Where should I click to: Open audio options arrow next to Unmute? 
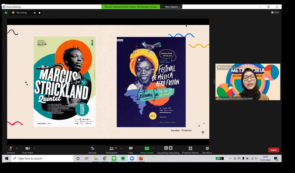[17, 148]
